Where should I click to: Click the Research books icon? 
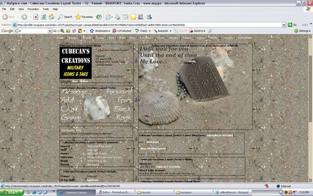pos(141,17)
